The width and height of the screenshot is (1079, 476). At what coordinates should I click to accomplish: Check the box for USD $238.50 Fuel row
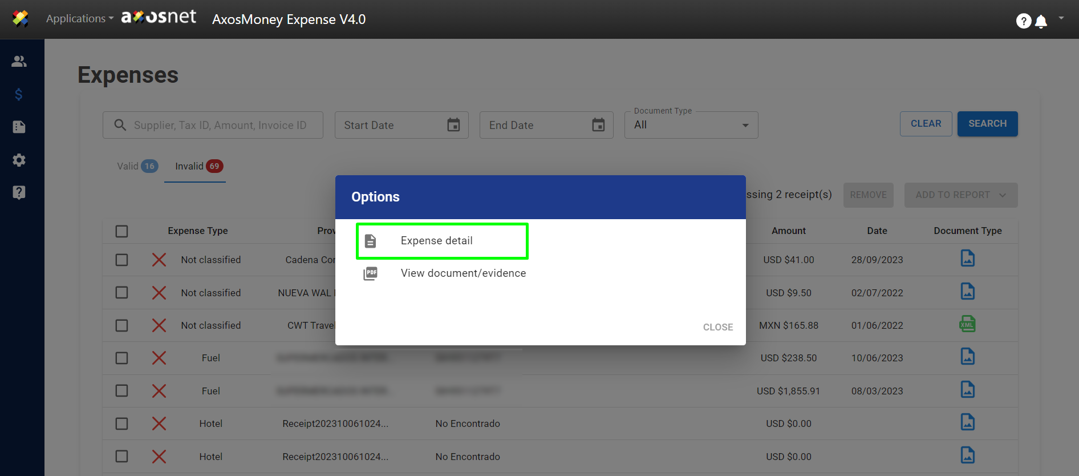click(x=121, y=358)
